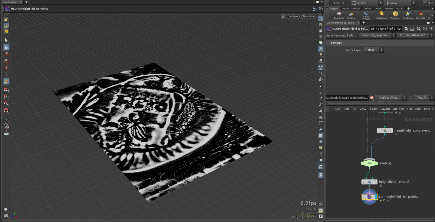Toggle display flag on sd_heightfield_to_points node
This screenshot has height=222, width=435.
[376, 196]
